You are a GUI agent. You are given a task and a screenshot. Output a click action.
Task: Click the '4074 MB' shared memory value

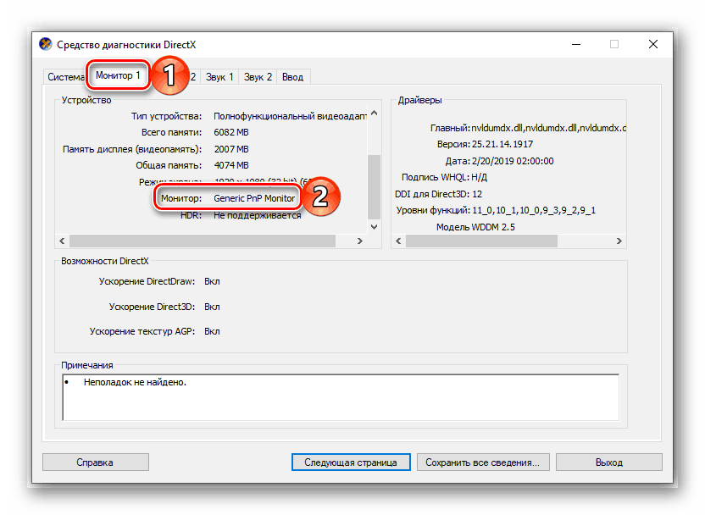pyautogui.click(x=231, y=165)
